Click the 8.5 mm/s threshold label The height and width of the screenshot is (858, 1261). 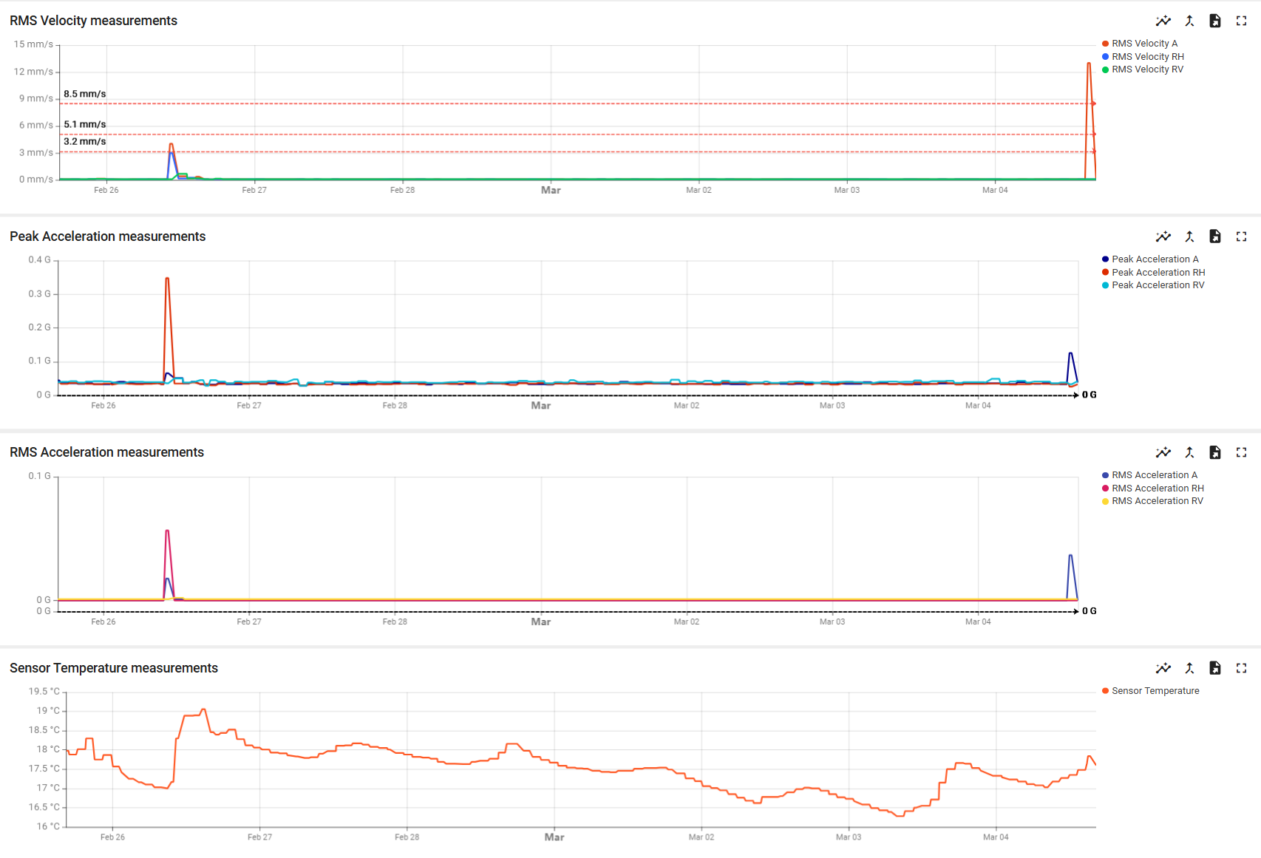(x=84, y=94)
